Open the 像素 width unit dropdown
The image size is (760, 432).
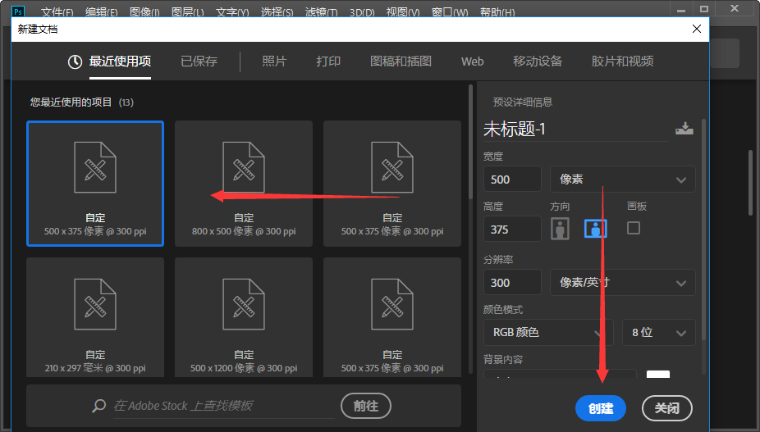click(x=622, y=180)
